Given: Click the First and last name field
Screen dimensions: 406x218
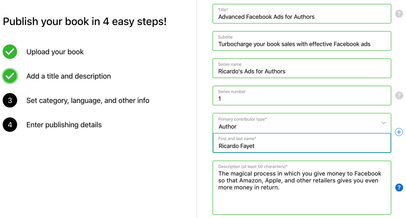Looking at the screenshot, I should pos(302,143).
